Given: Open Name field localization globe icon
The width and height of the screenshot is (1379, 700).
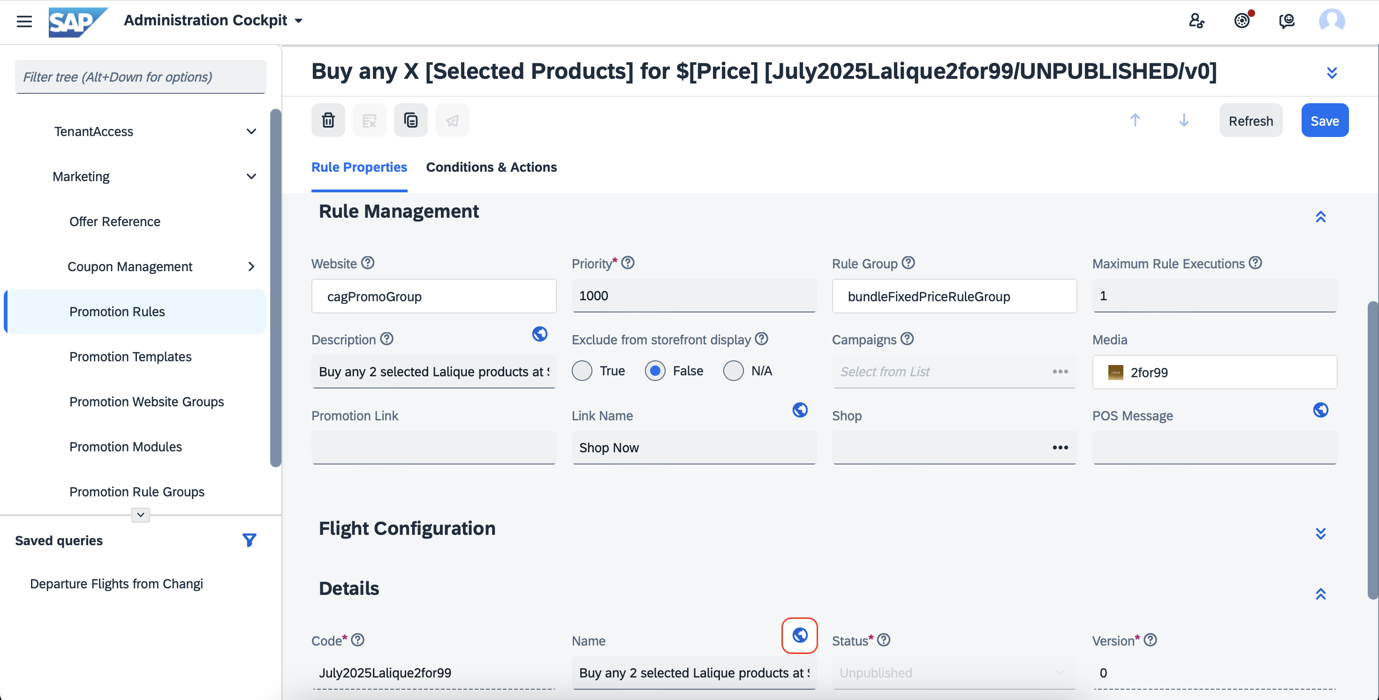Looking at the screenshot, I should 800,635.
